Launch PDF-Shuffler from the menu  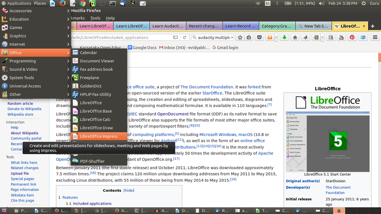click(99, 161)
